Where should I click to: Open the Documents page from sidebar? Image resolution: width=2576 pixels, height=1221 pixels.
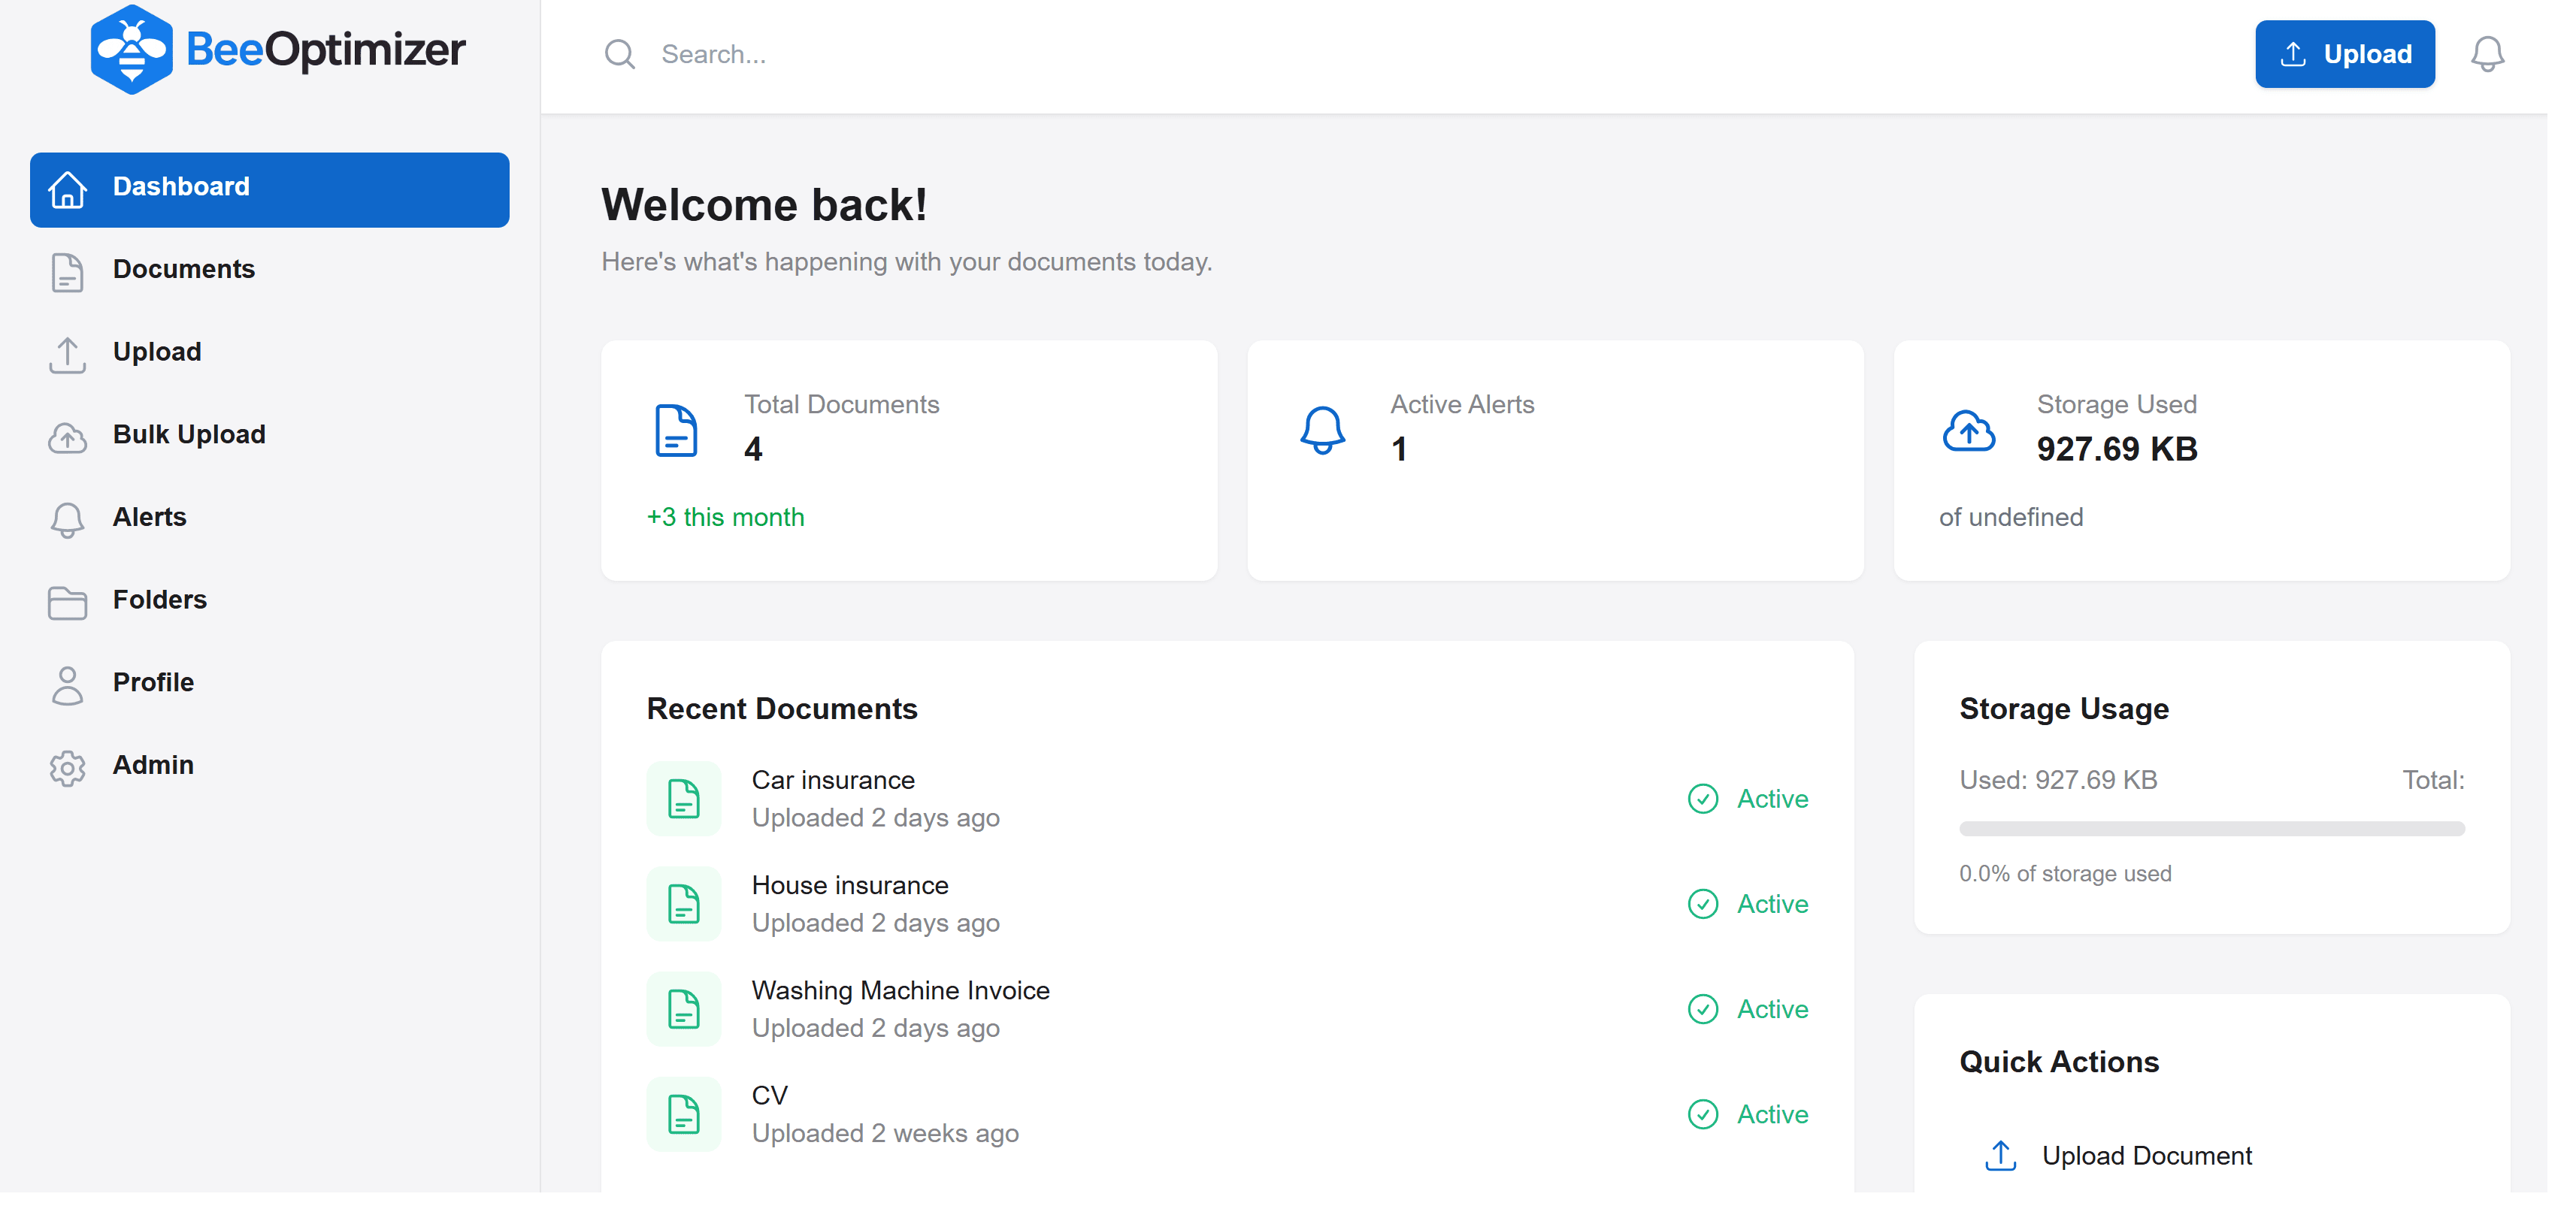click(x=184, y=270)
